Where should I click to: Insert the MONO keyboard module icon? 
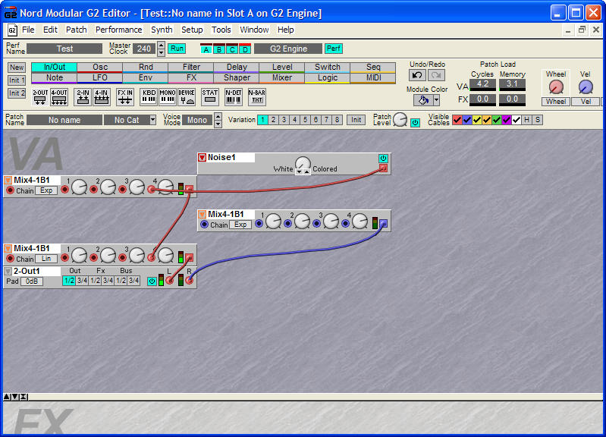pos(168,96)
